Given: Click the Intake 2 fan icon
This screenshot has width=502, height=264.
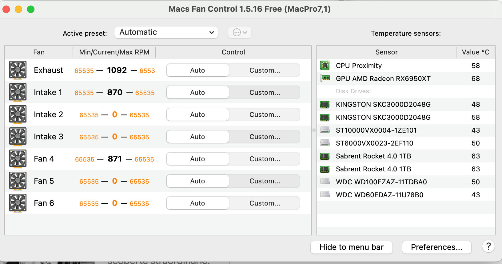Looking at the screenshot, I should pos(18,114).
